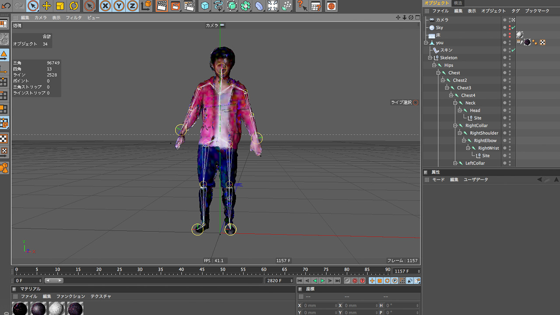
Task: Click the render view clapperboard icon
Action: click(x=161, y=6)
